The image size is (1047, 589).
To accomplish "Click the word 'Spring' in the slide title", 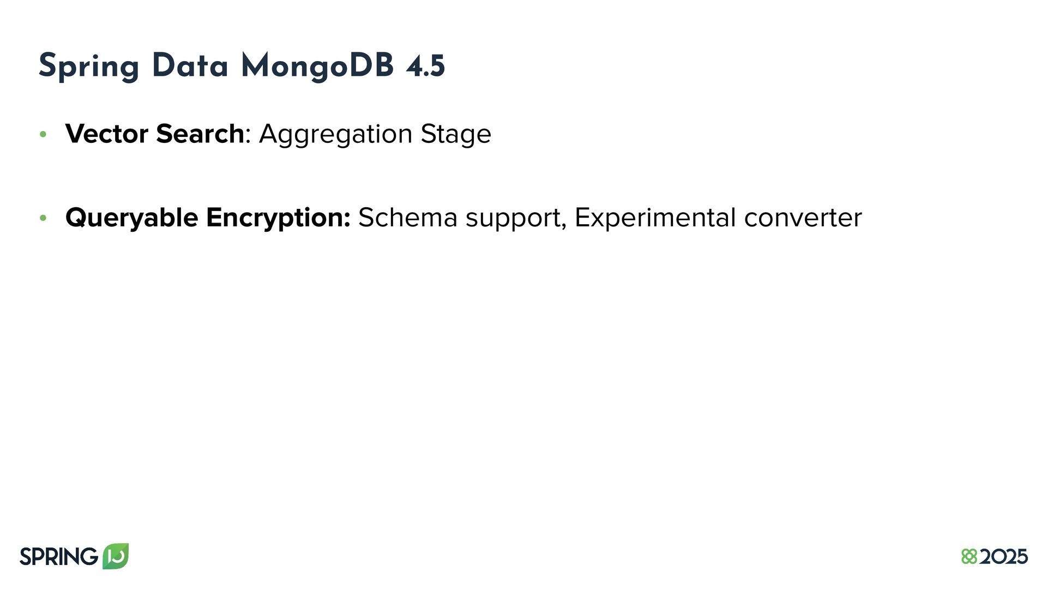I will [89, 67].
